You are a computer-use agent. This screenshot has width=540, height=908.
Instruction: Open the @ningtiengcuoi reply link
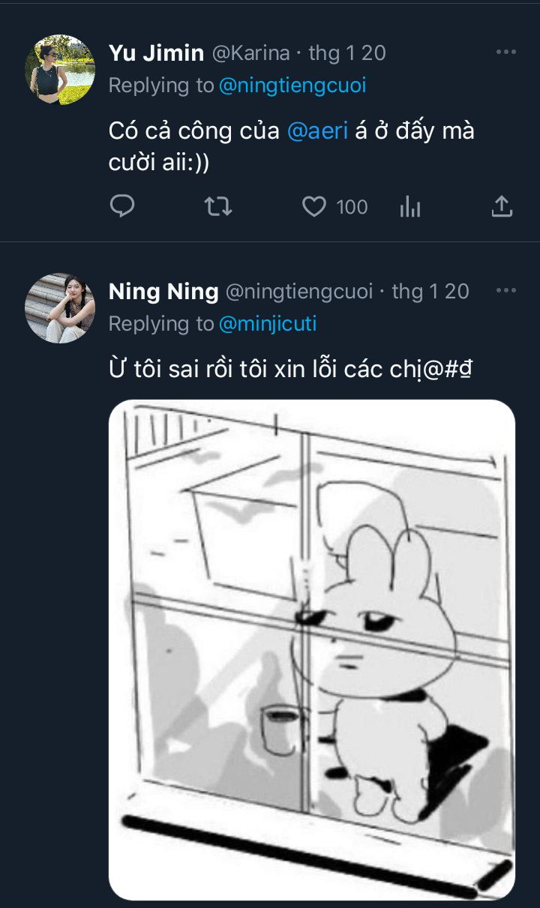293,85
